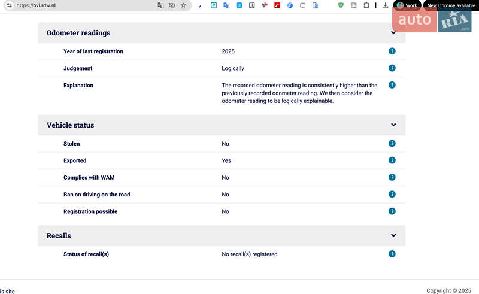Collapse the Recalls section
479x294 pixels.
[x=393, y=236]
